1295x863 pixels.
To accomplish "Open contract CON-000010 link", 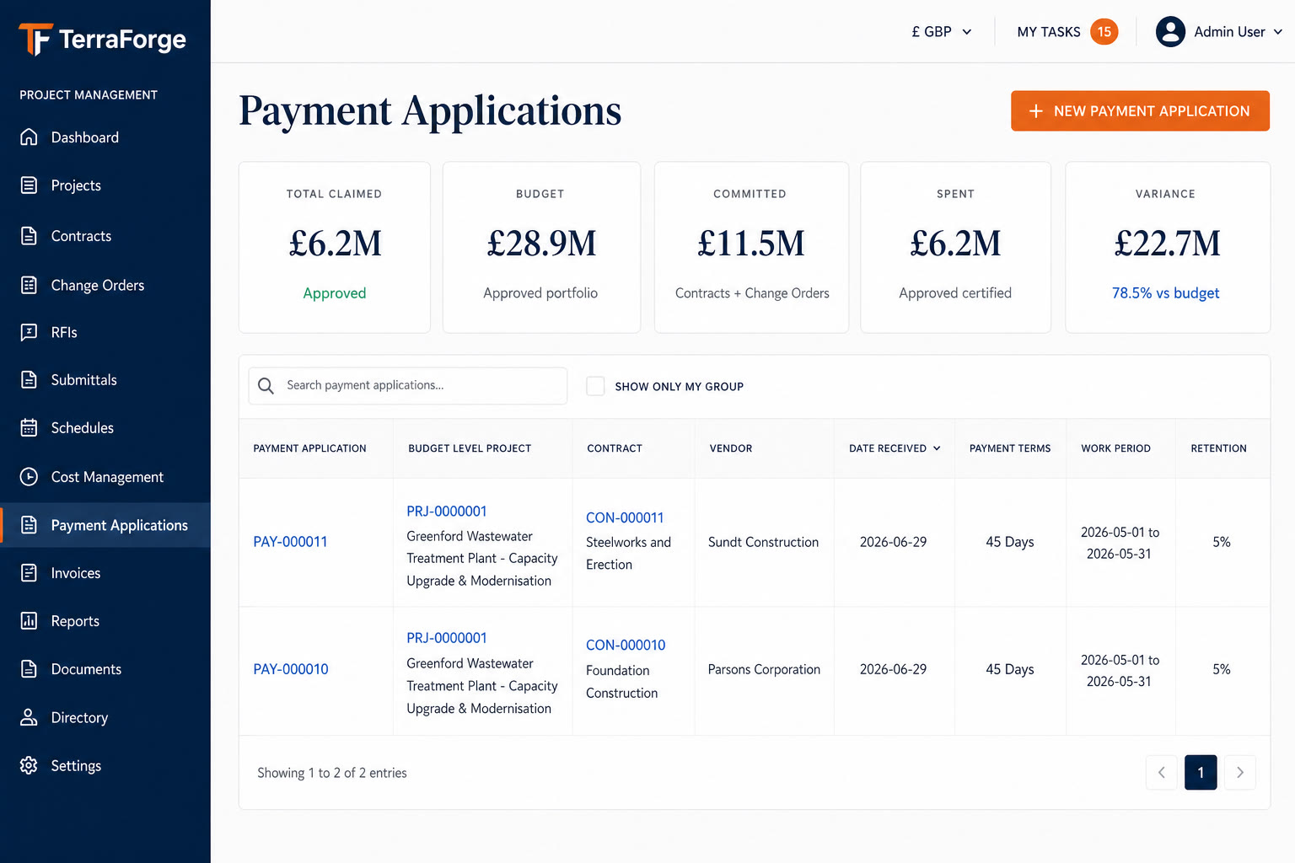I will [626, 645].
